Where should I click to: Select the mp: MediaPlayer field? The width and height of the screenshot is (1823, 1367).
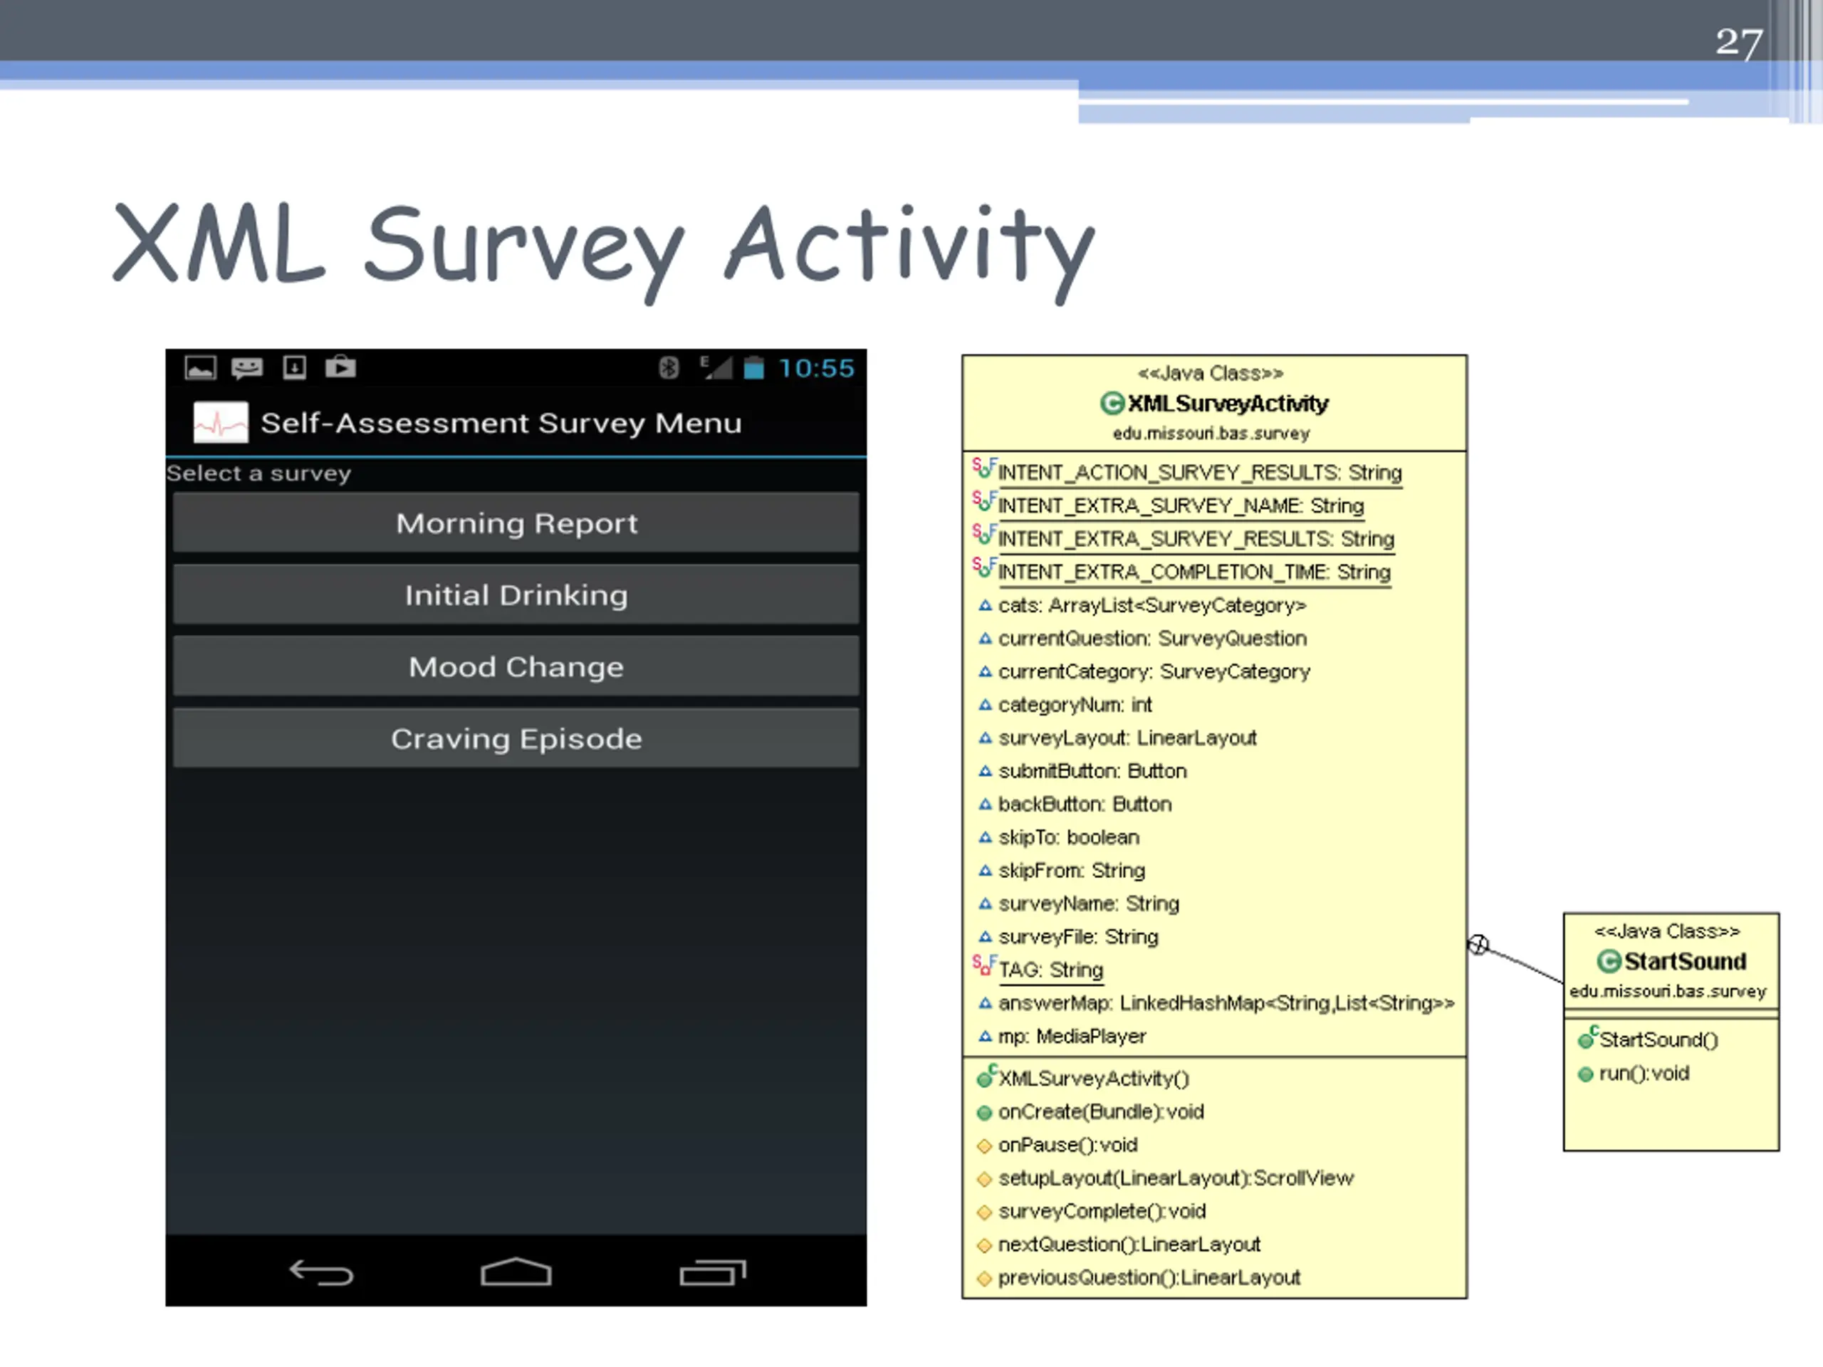(x=1072, y=1036)
